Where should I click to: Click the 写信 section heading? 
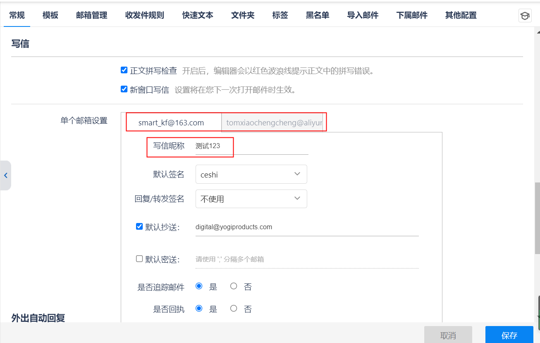coord(20,43)
